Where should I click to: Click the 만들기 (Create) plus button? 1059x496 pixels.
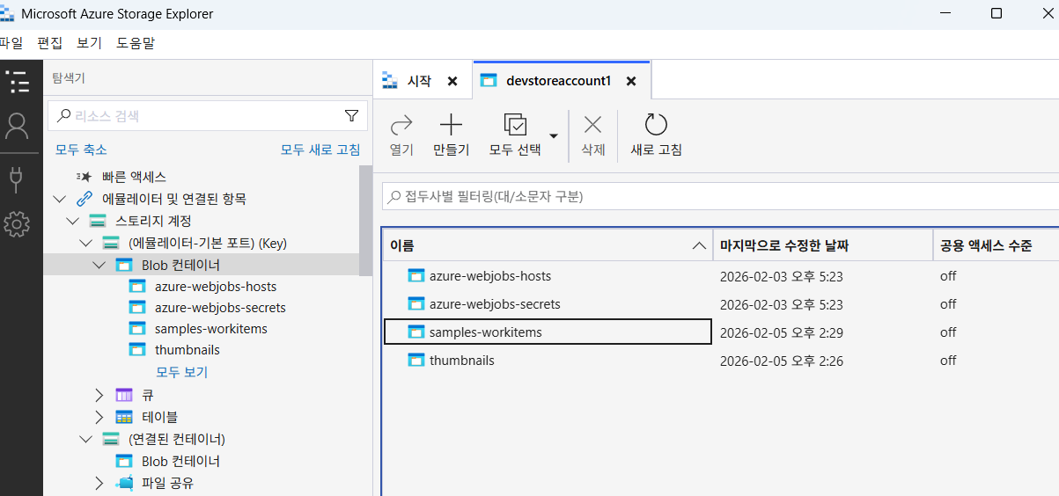[451, 135]
